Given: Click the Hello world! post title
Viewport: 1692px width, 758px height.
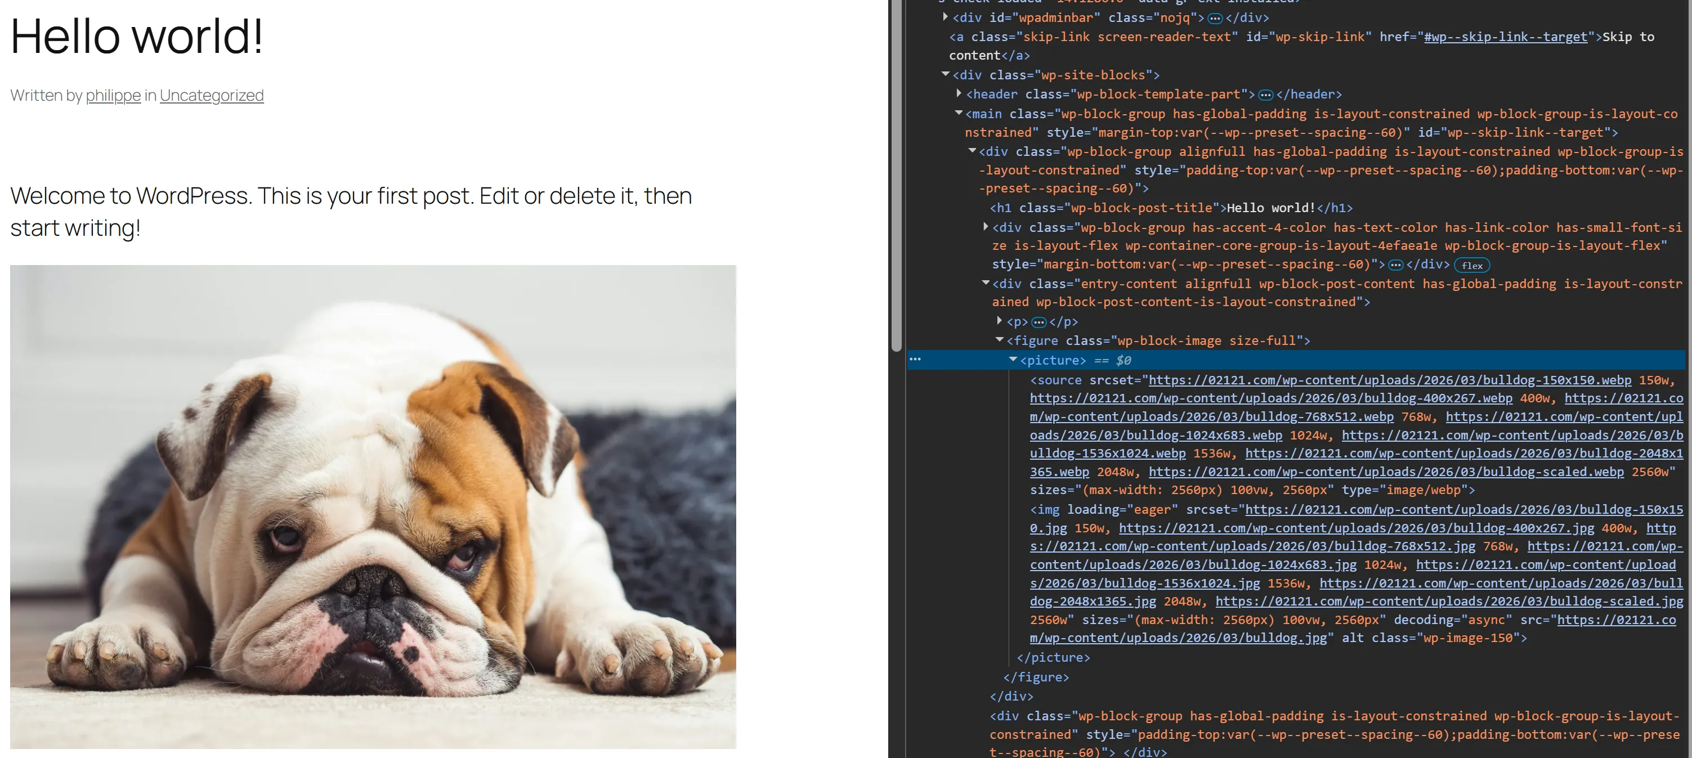Looking at the screenshot, I should click(x=137, y=35).
